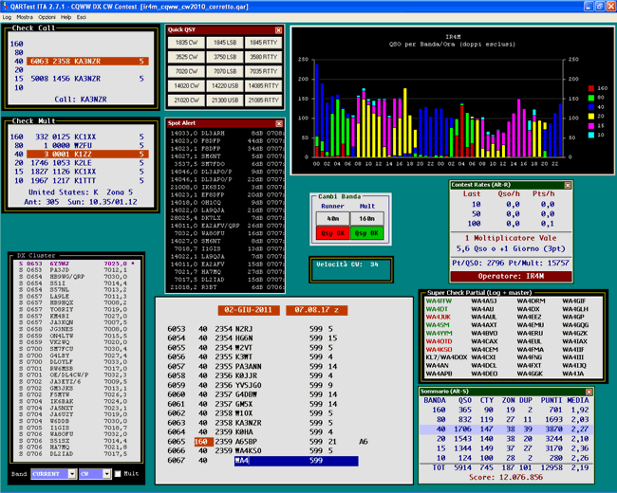Click the red 160 legend swatch in chart
This screenshot has width=617, height=493.
(x=591, y=88)
